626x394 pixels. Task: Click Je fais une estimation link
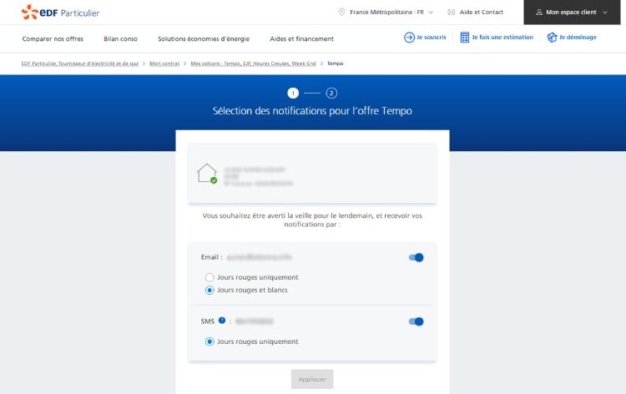tap(502, 37)
